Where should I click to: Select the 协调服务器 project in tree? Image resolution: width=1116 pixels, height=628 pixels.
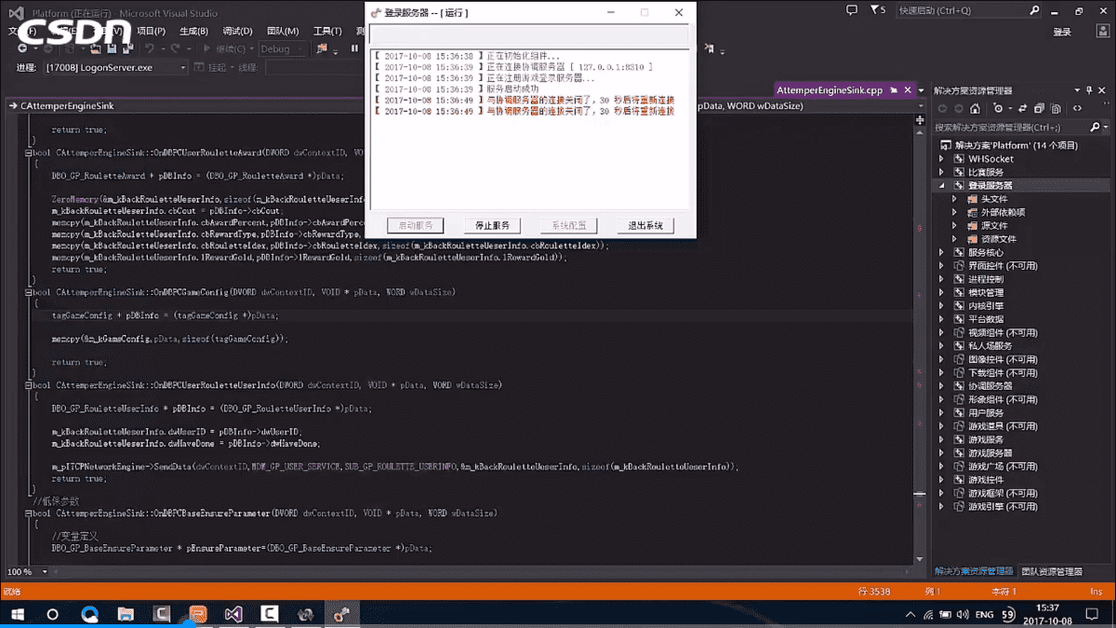pyautogui.click(x=990, y=386)
